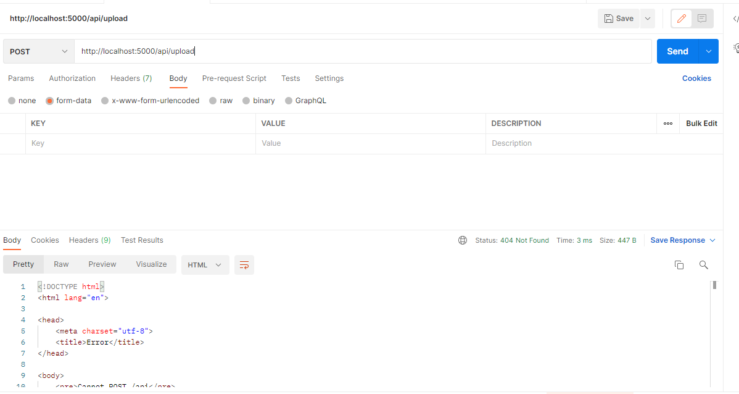Open the Headers (7) request tab
Viewport: 739px width, 394px height.
click(131, 78)
